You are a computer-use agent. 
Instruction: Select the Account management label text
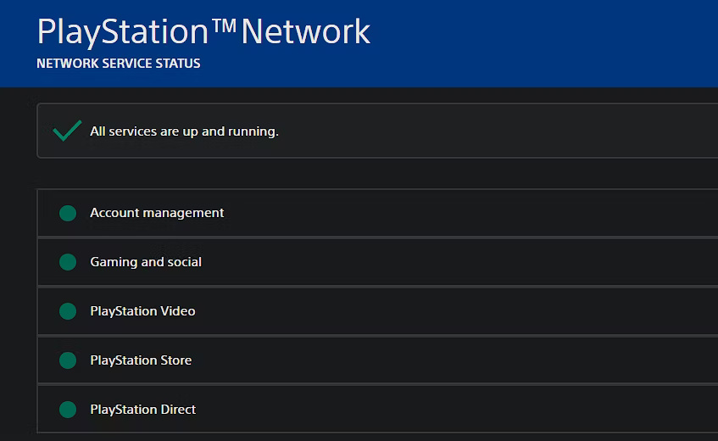pos(157,213)
